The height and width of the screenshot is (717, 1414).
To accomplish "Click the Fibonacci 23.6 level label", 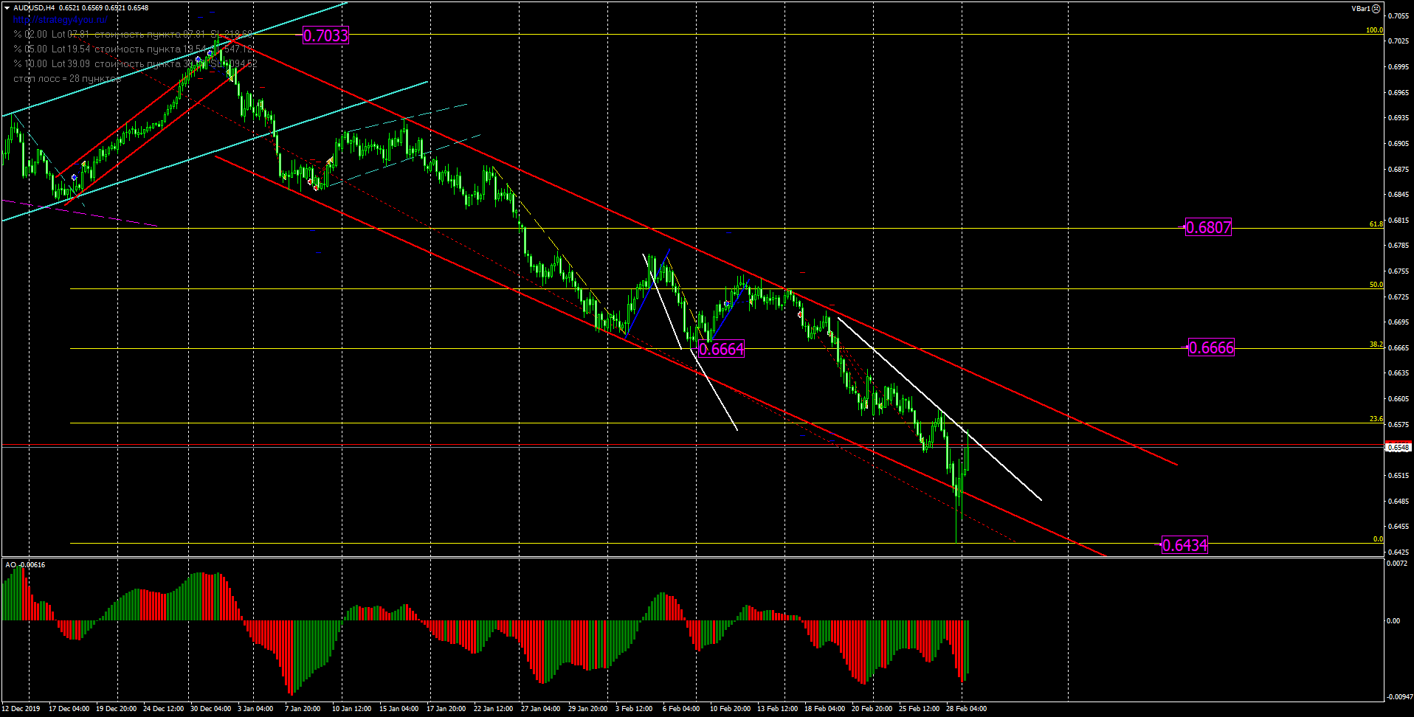I will (x=1376, y=418).
